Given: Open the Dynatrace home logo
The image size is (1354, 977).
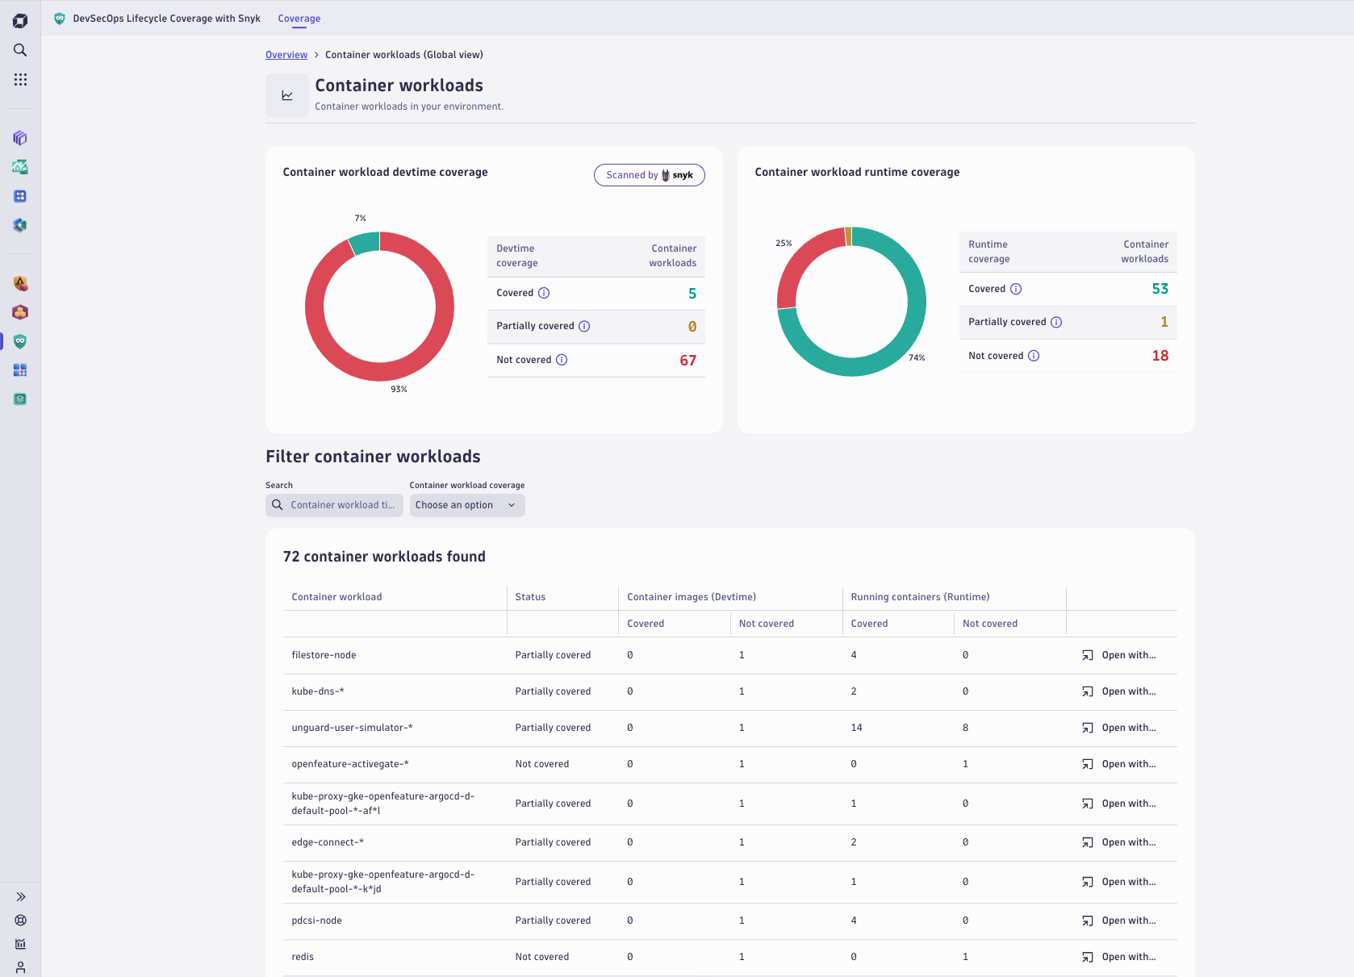Looking at the screenshot, I should [20, 21].
